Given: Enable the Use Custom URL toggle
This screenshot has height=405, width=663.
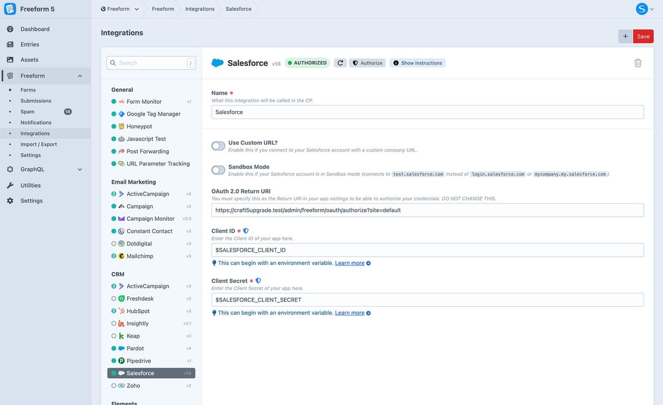Looking at the screenshot, I should tap(218, 146).
